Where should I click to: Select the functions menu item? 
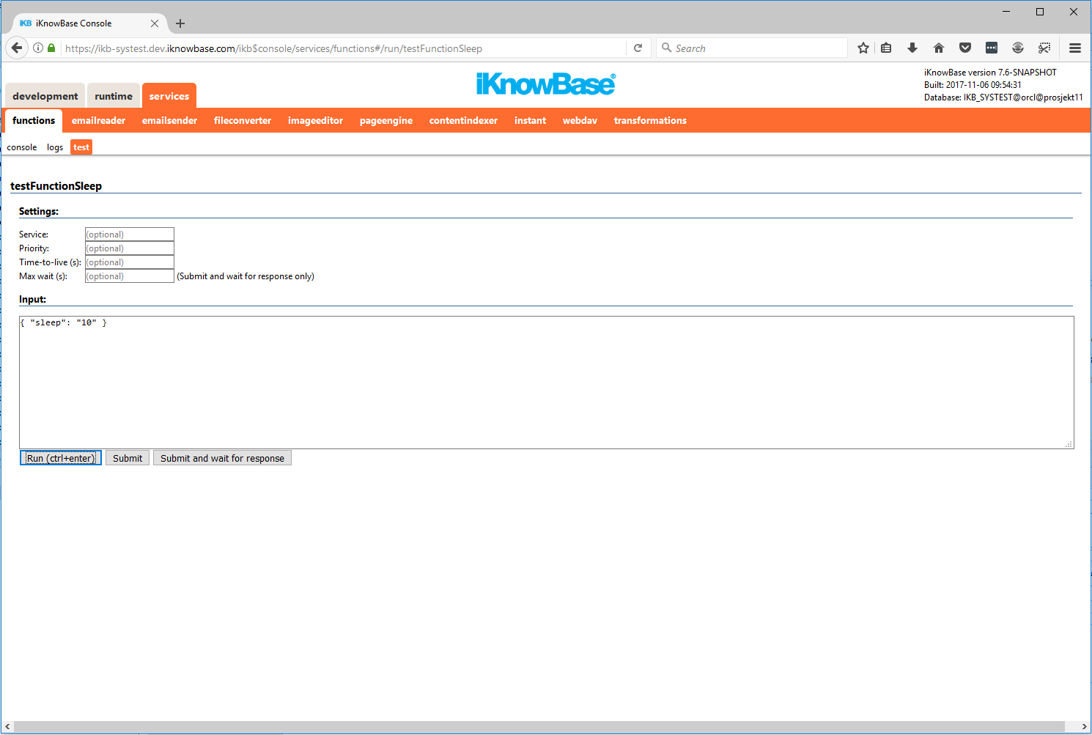click(x=34, y=120)
